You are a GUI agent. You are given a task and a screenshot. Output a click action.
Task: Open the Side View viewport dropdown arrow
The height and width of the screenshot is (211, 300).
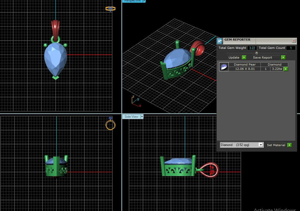[142, 117]
